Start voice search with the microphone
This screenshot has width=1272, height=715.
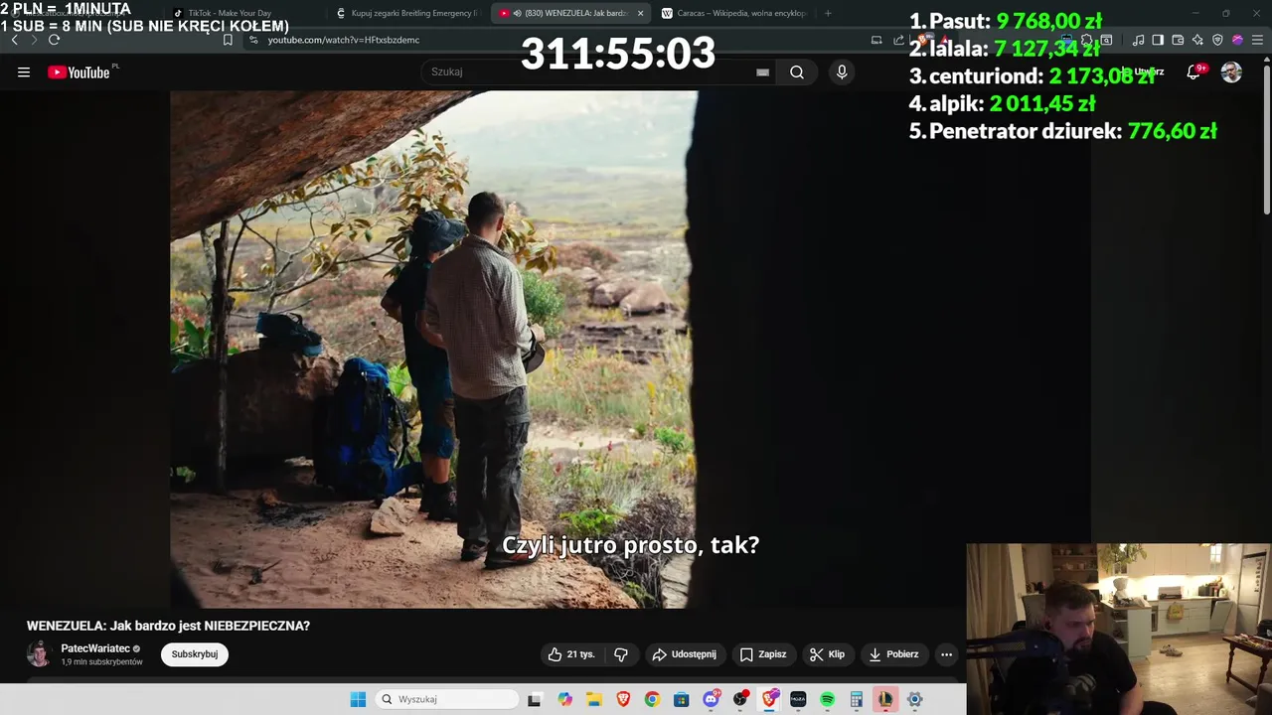[x=842, y=72]
